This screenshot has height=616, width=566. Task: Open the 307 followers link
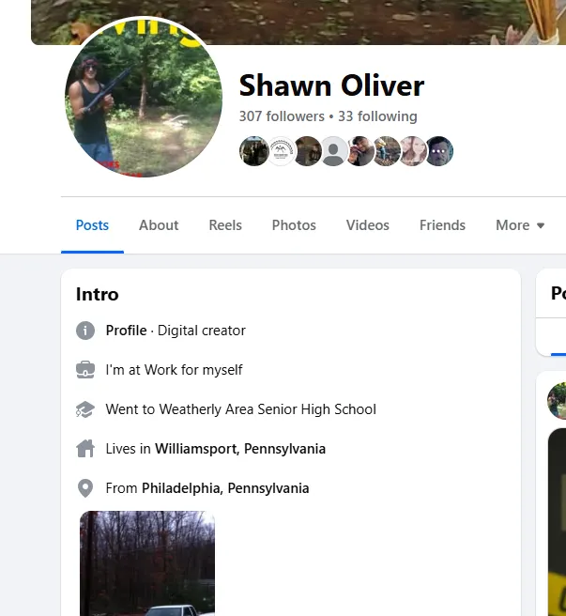pos(282,116)
